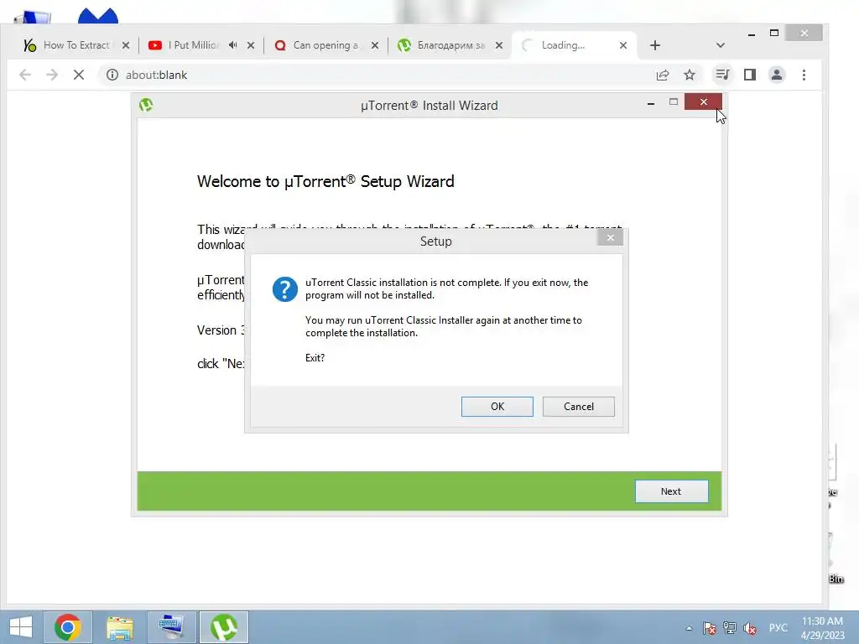The width and height of the screenshot is (859, 644).
Task: Show hidden system tray icons
Action: click(x=690, y=628)
